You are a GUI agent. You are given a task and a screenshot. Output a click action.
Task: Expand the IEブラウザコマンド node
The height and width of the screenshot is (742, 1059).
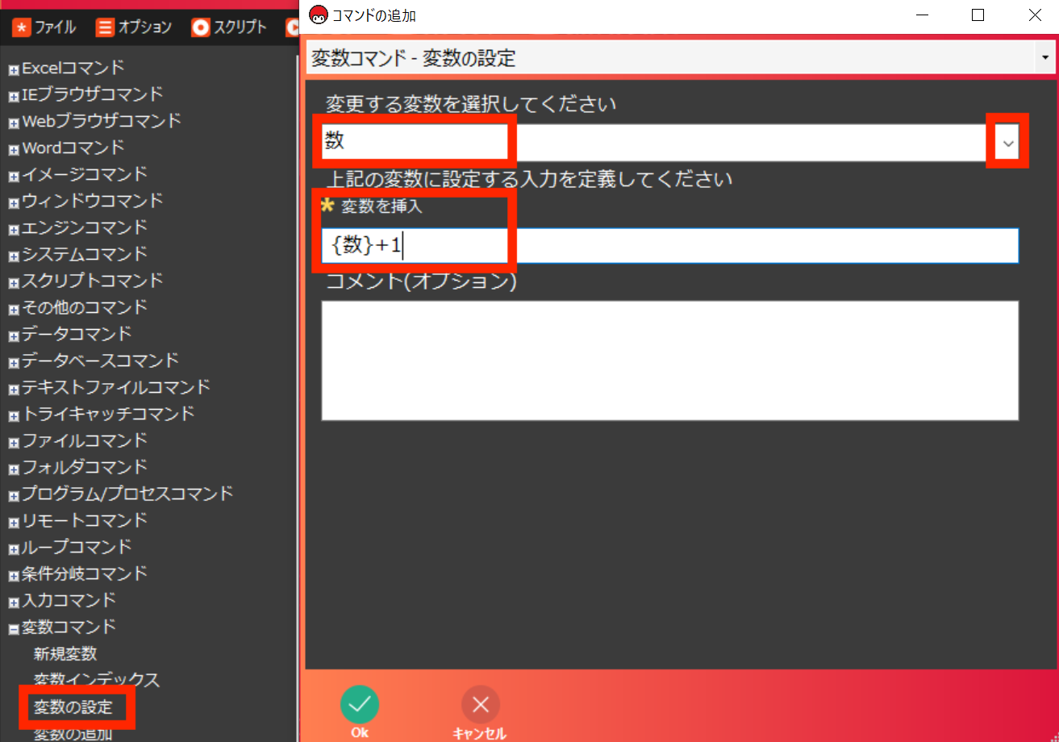(14, 98)
